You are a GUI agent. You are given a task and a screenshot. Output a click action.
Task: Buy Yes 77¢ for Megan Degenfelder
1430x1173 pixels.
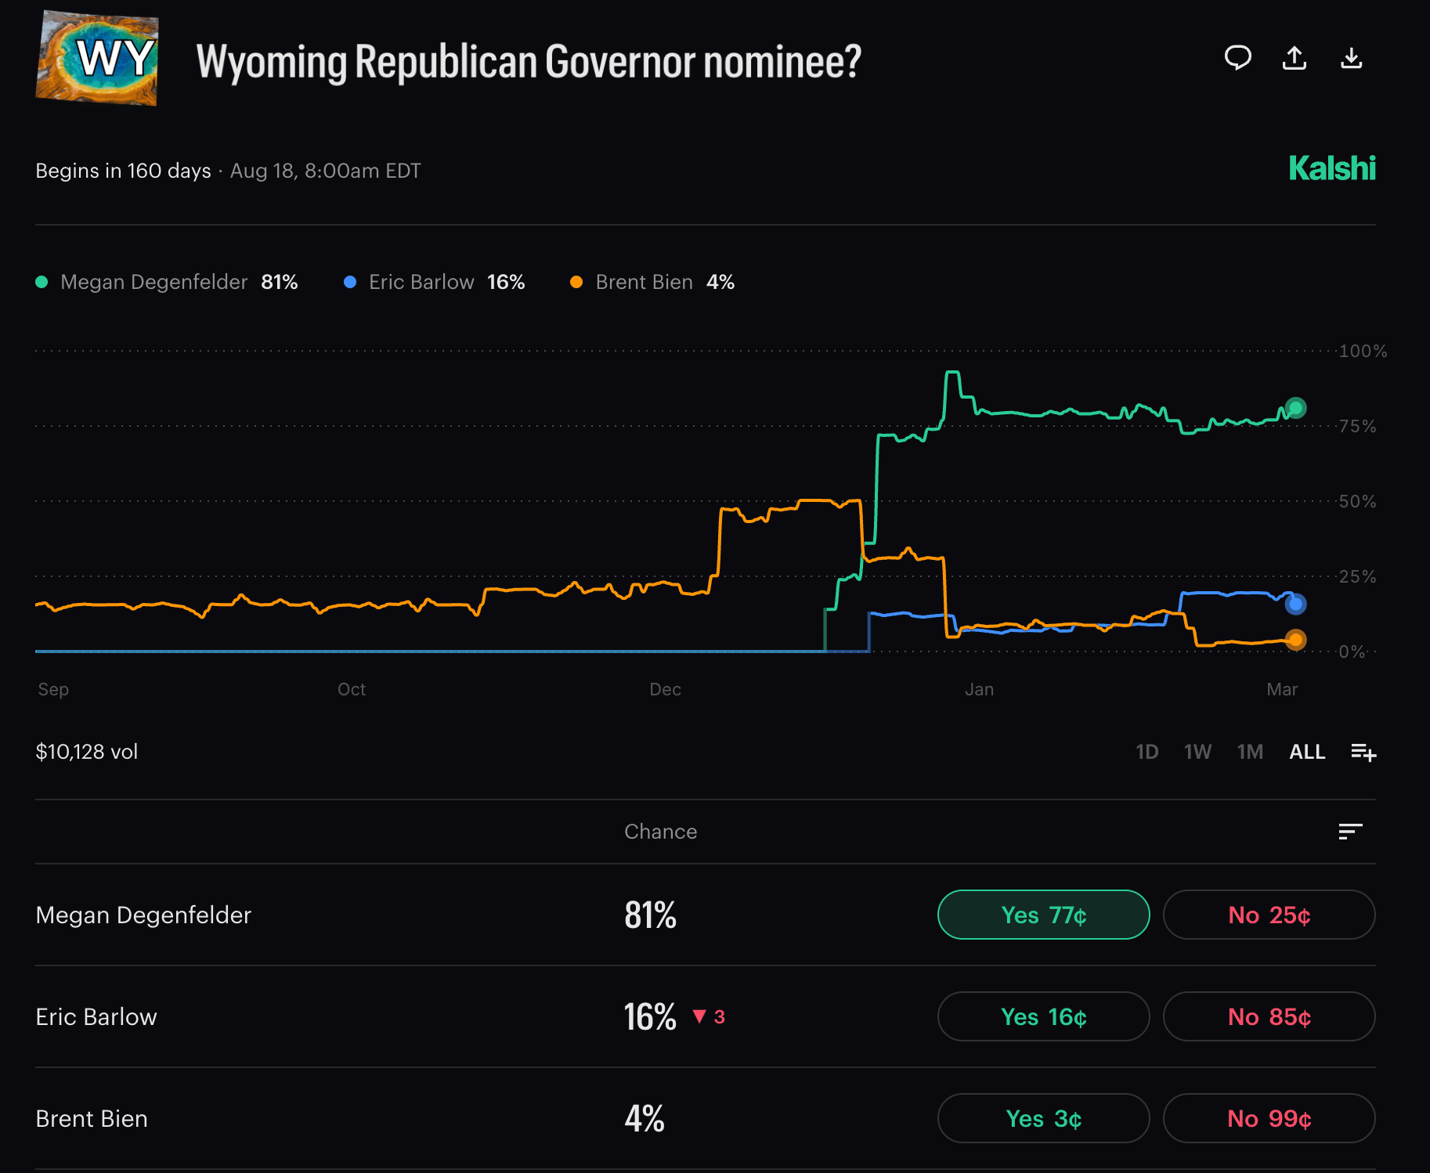click(x=1043, y=915)
